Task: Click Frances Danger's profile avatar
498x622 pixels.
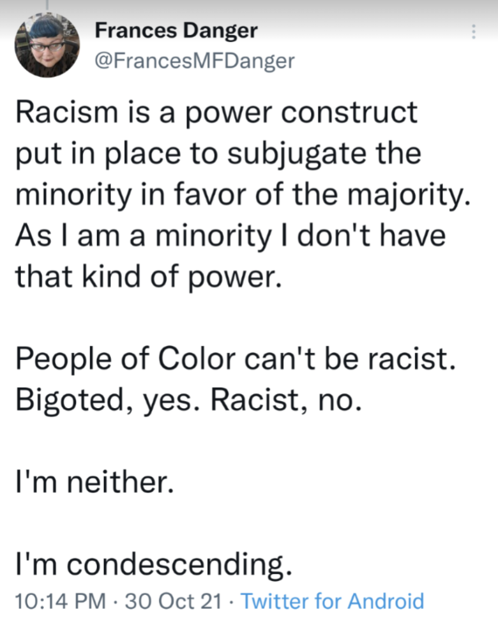Action: [x=47, y=45]
